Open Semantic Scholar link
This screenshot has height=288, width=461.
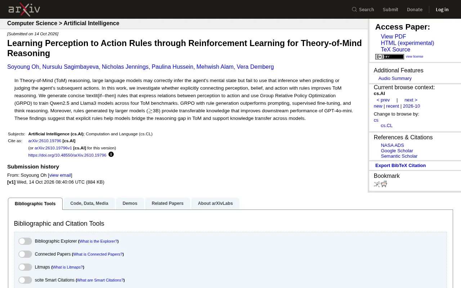[x=399, y=156]
